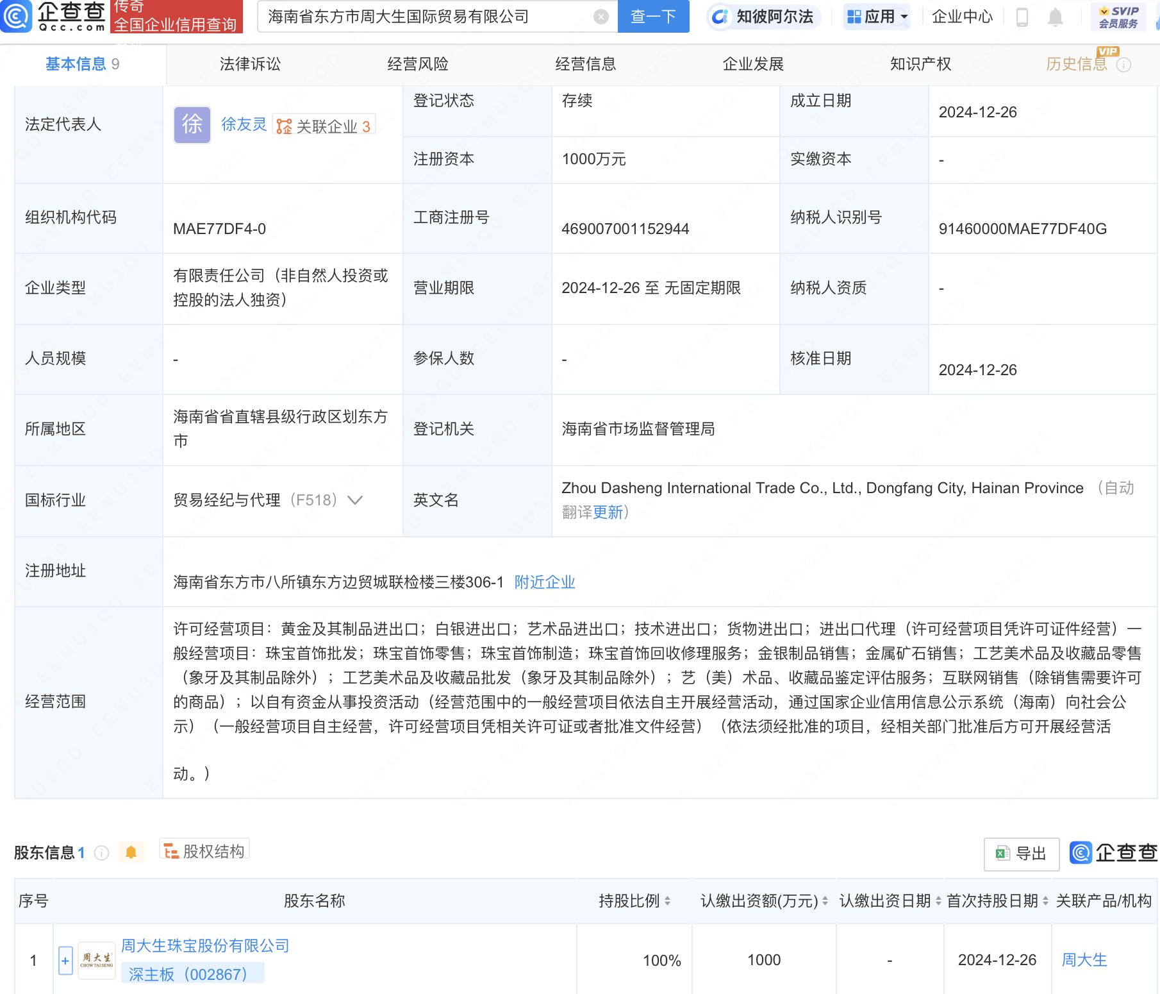Open legal representative 徐友灵 profile
The height and width of the screenshot is (994, 1160).
(x=244, y=124)
